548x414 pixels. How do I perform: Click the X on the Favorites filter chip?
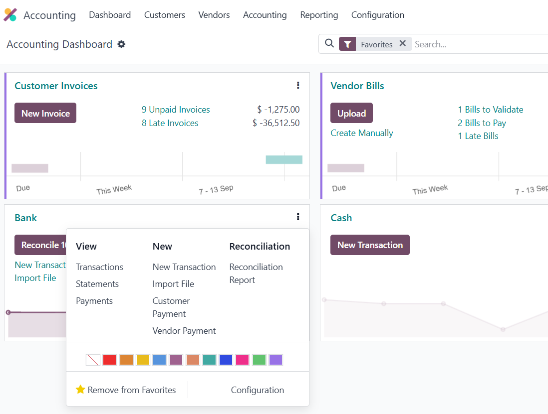403,43
